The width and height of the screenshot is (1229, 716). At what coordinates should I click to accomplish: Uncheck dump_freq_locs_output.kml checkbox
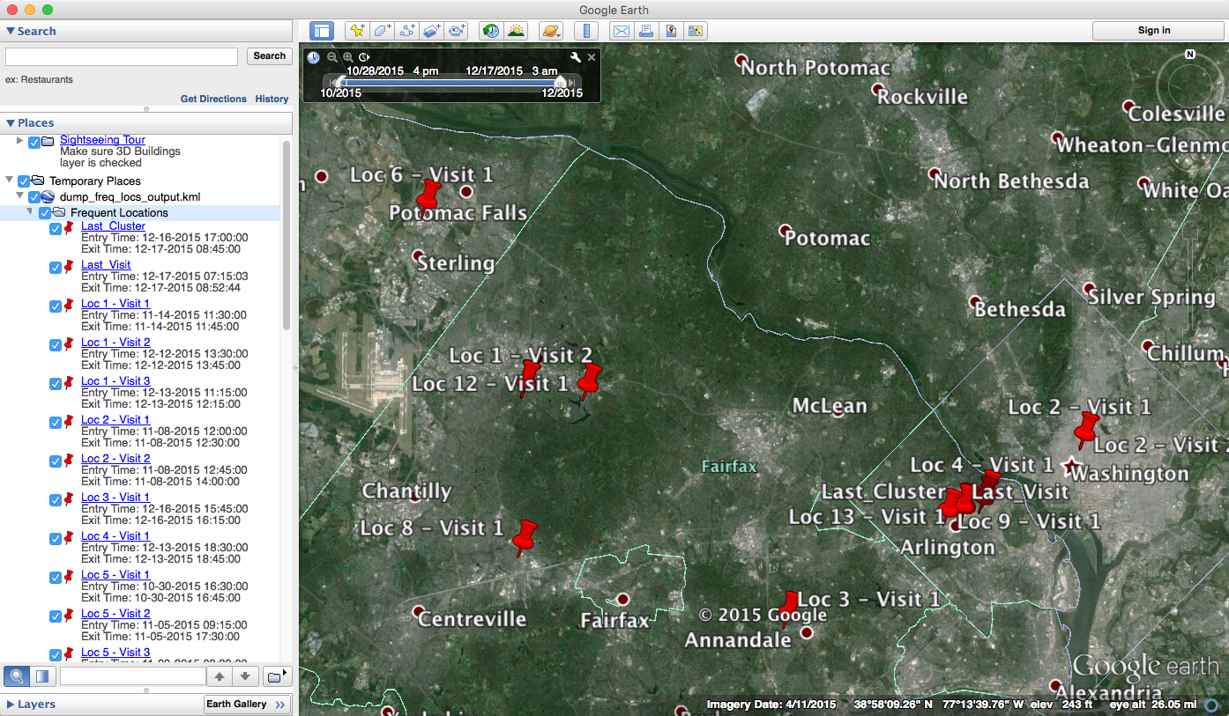(34, 197)
